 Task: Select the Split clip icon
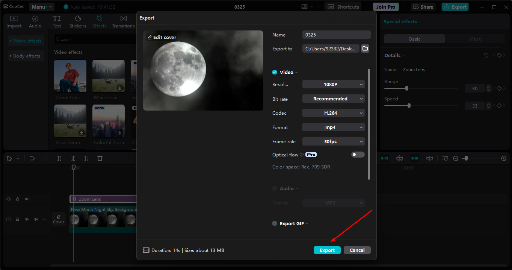tap(59, 158)
